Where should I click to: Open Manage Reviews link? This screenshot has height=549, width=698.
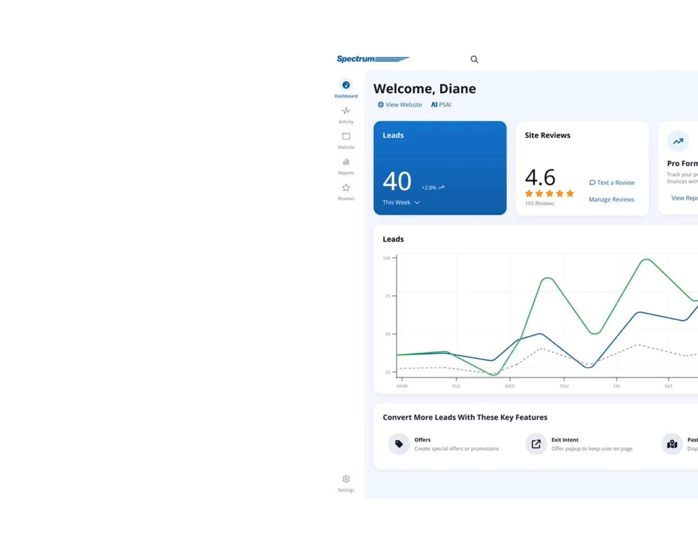(x=611, y=200)
